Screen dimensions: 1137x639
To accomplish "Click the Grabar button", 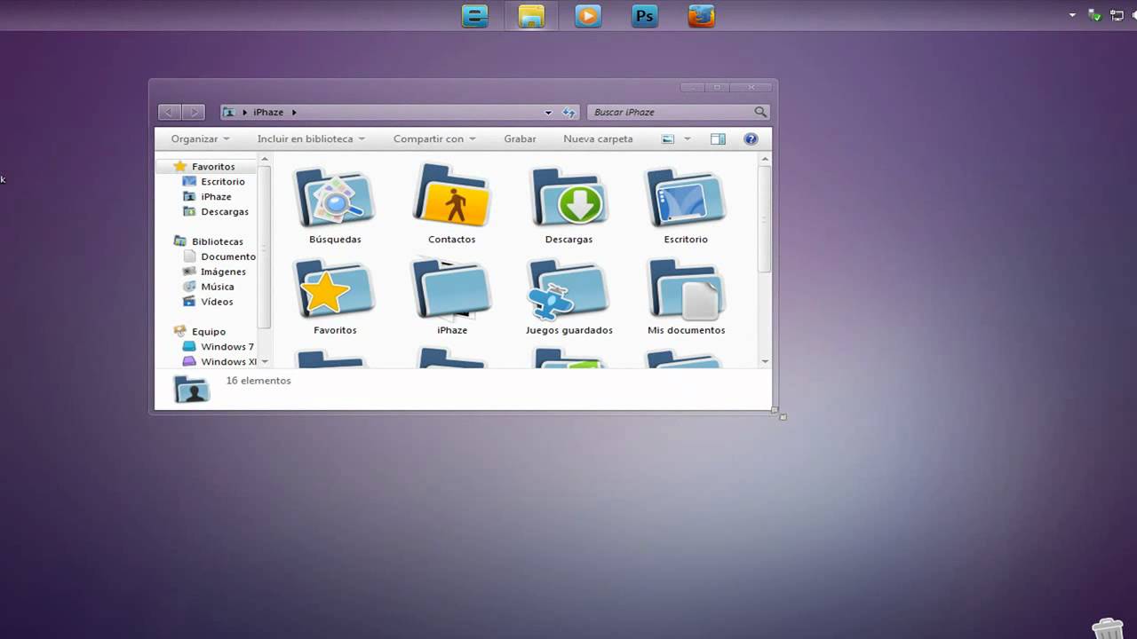I will (x=520, y=138).
